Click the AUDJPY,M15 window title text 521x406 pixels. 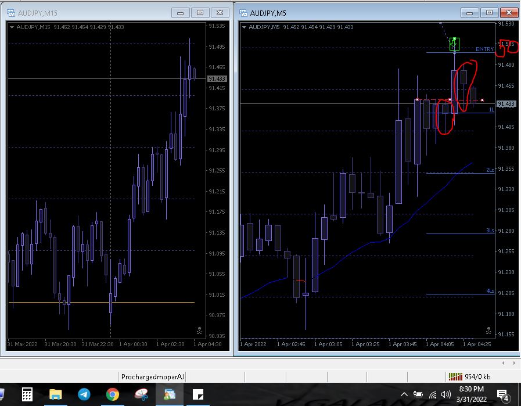pos(38,13)
